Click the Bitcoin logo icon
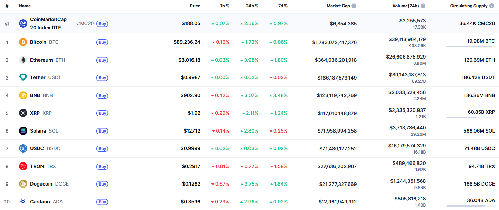 click(x=22, y=42)
